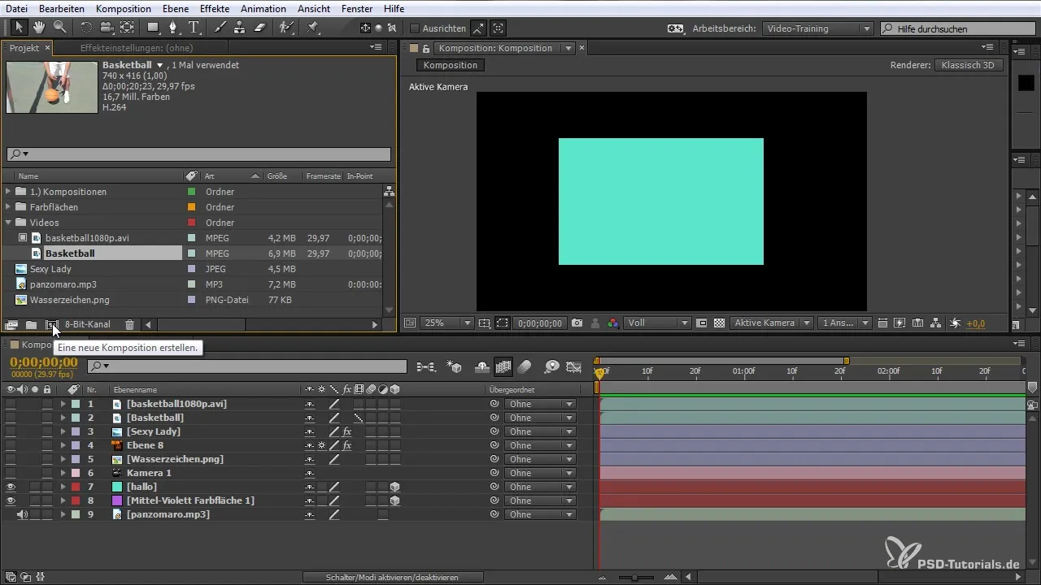
Task: Hide the hallo layer with eye icon
Action: pyautogui.click(x=10, y=487)
